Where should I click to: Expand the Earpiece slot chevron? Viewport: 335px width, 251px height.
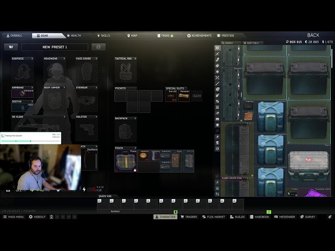(32, 59)
